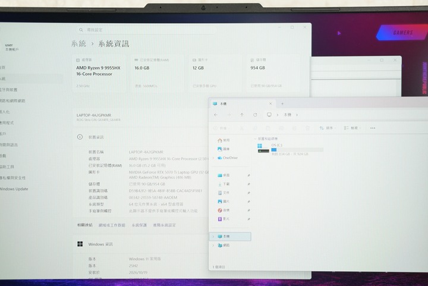Click the user account profile in Settings
Image resolution: width=428 pixels, height=286 pixels.
pos(11,47)
